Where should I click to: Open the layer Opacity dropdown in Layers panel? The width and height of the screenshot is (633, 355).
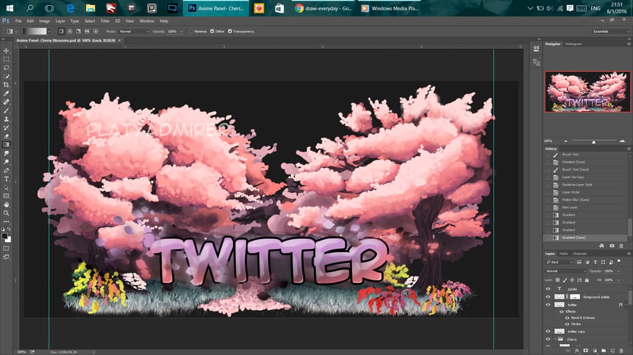[x=618, y=271]
